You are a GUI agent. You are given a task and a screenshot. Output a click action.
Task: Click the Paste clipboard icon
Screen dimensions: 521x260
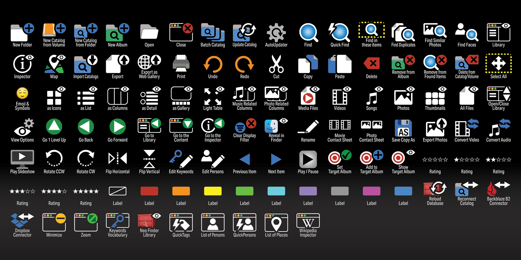tap(340, 64)
